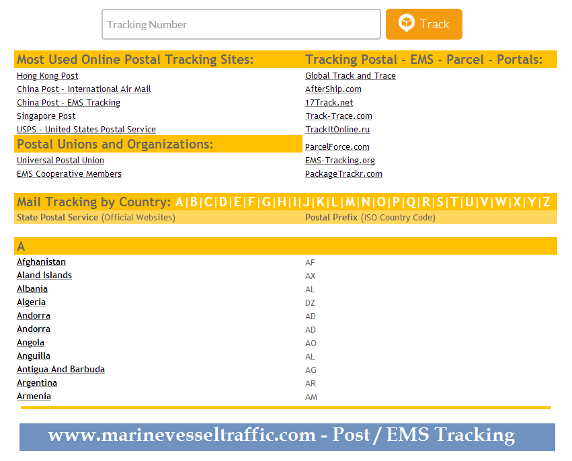Open the Singapore Post link
This screenshot has height=461, width=572.
coord(46,116)
